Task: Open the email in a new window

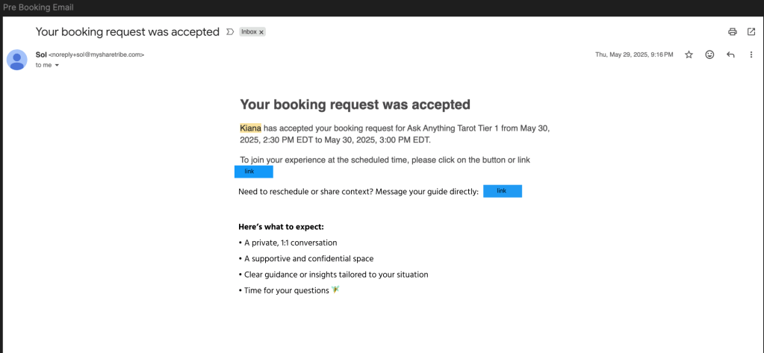Action: coord(751,32)
